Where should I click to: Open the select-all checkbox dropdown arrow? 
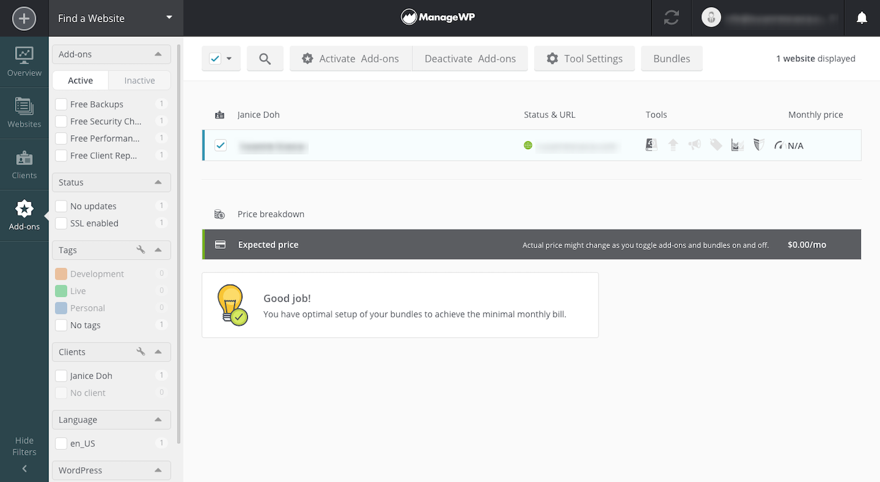[229, 59]
